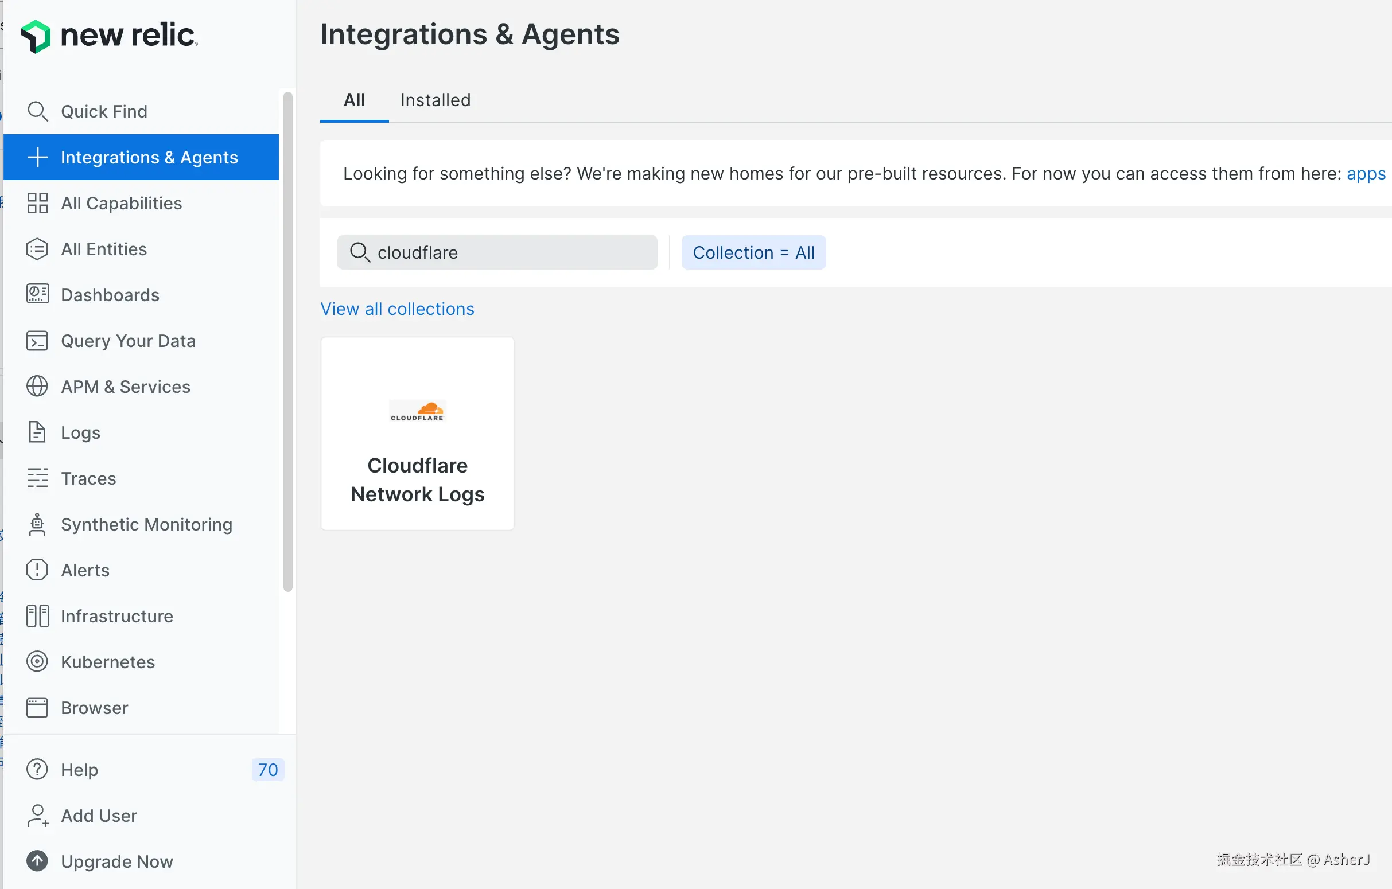Click the Upgrade Now arrow icon

click(x=37, y=861)
